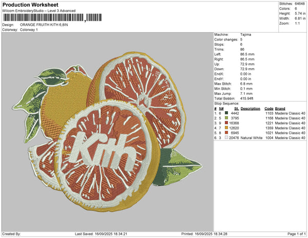Click the Trims value 86
This screenshot has width=308, height=238.
click(x=242, y=49)
